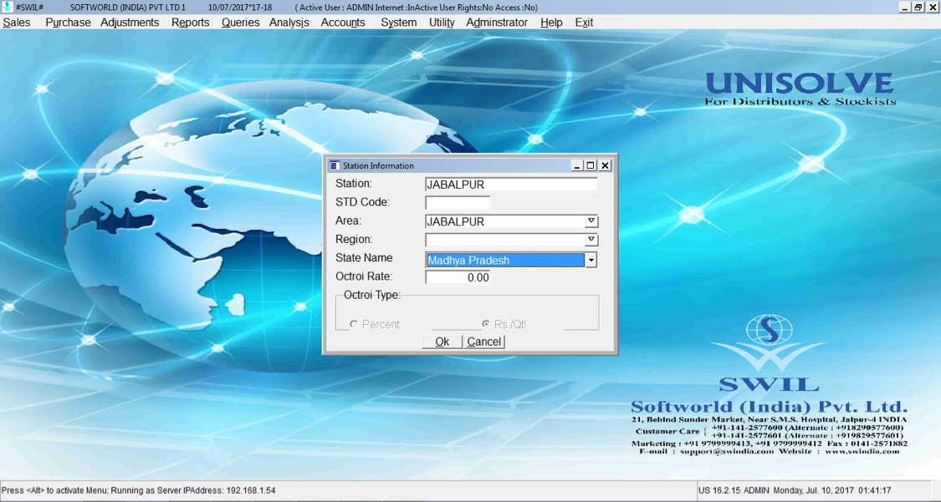
Task: Open the Utility menu
Action: (442, 23)
